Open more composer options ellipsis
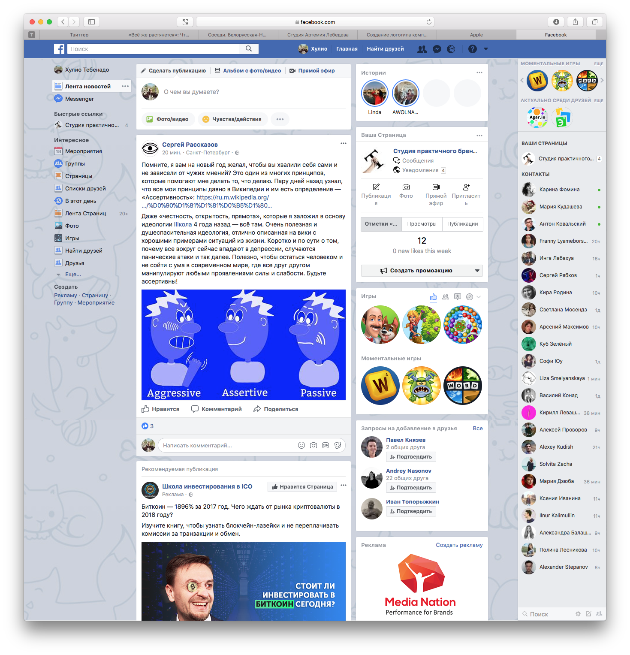Image resolution: width=630 pixels, height=655 pixels. [x=280, y=119]
